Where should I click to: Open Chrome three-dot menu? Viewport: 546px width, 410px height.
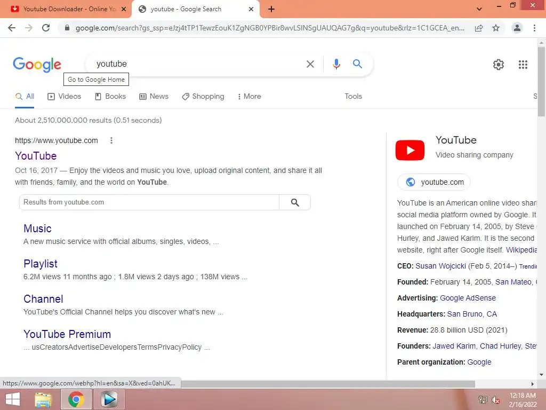(x=534, y=28)
